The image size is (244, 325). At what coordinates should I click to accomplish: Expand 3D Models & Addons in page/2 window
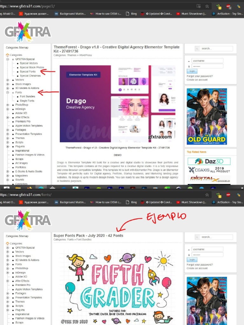(8, 88)
